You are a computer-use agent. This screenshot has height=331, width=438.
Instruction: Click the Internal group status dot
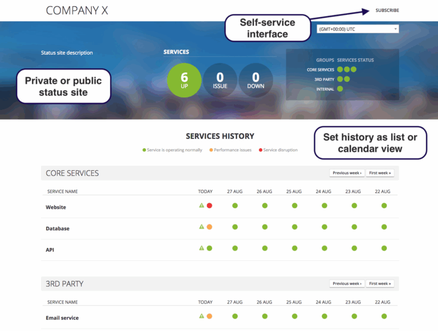coord(340,89)
